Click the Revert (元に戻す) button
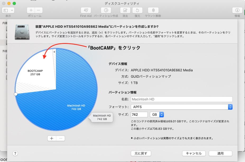The height and width of the screenshot is (162, 245). (x=141, y=153)
